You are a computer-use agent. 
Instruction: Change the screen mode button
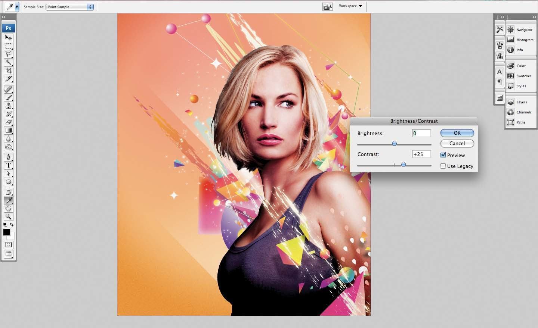click(x=8, y=254)
